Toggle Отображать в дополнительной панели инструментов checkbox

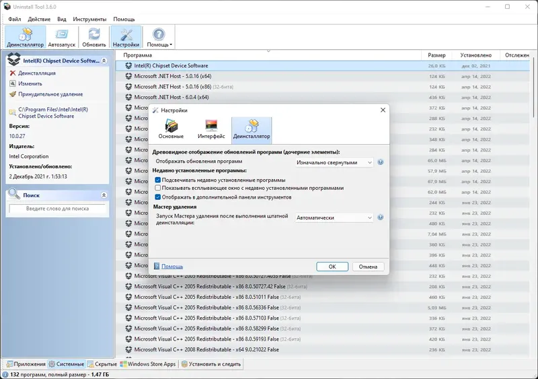158,197
